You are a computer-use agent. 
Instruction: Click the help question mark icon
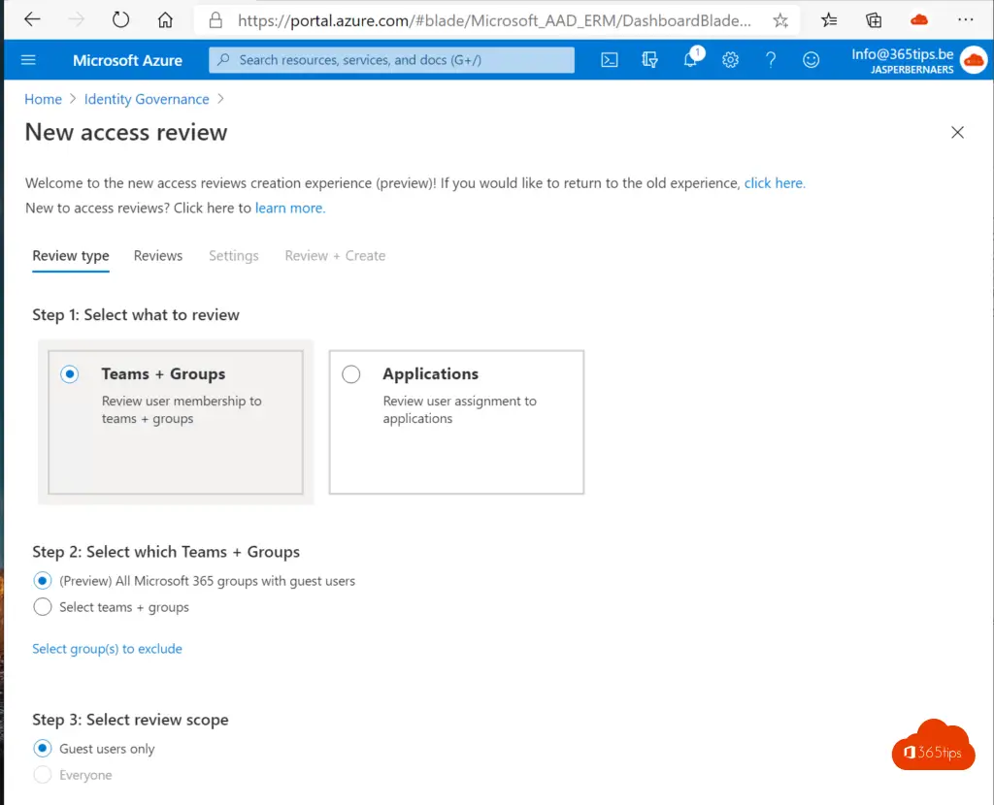point(771,60)
